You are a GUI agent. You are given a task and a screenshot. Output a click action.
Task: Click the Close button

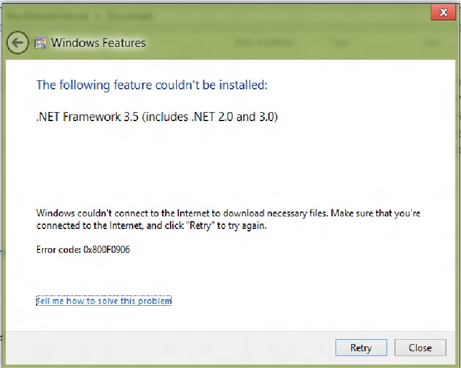(x=420, y=348)
